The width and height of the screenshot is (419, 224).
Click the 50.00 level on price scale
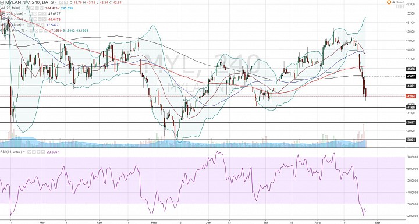(411, 31)
